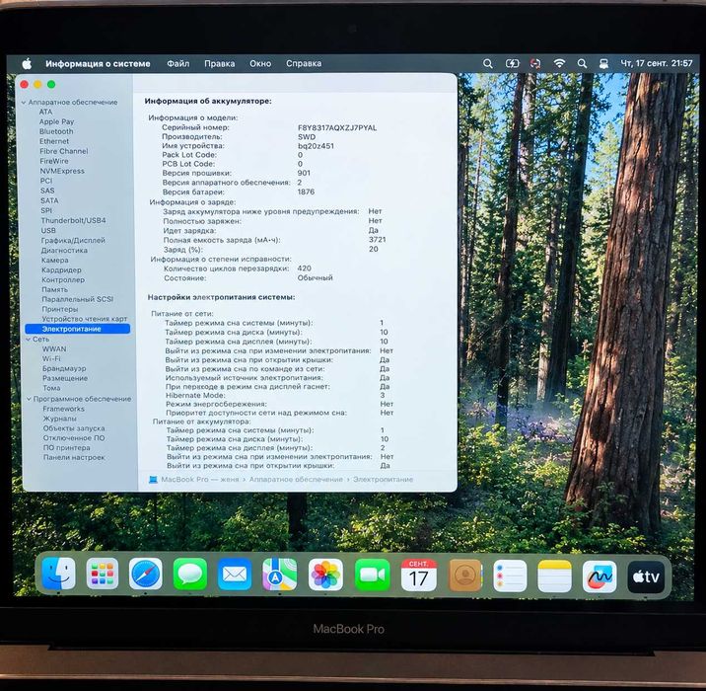Select SATA in the sidebar
The height and width of the screenshot is (691, 706).
[x=49, y=200]
